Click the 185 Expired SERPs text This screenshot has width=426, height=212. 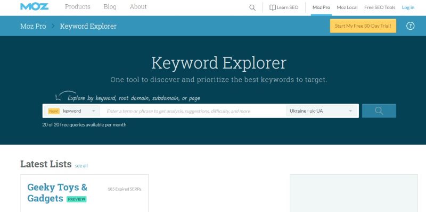(125, 189)
